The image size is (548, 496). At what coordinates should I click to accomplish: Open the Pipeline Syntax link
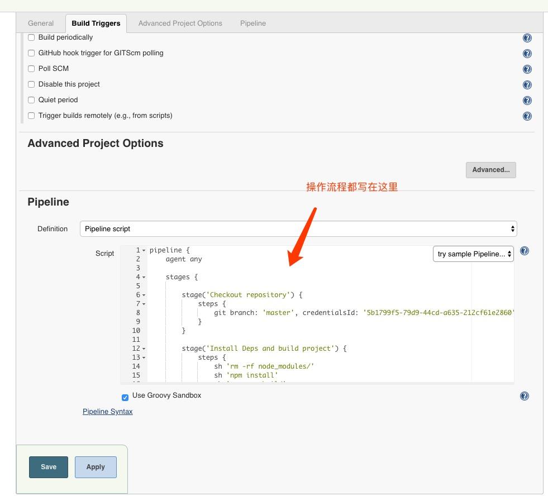coord(107,411)
